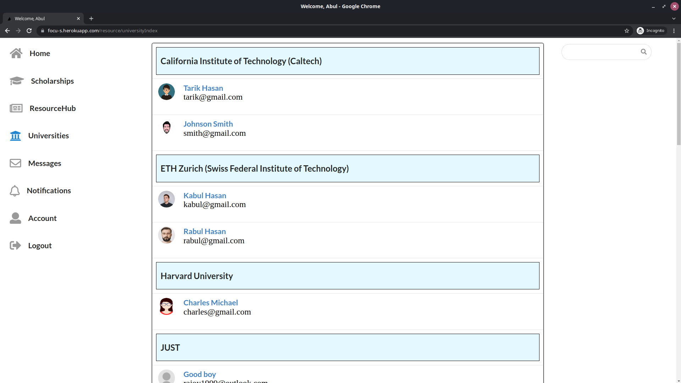Screen dimensions: 681x383
Task: Click the Home house icon
Action: coord(16,53)
